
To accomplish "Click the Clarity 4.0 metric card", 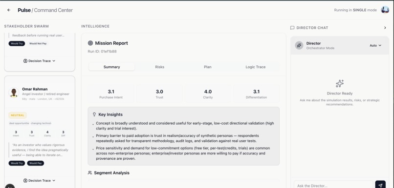I will pos(208,94).
